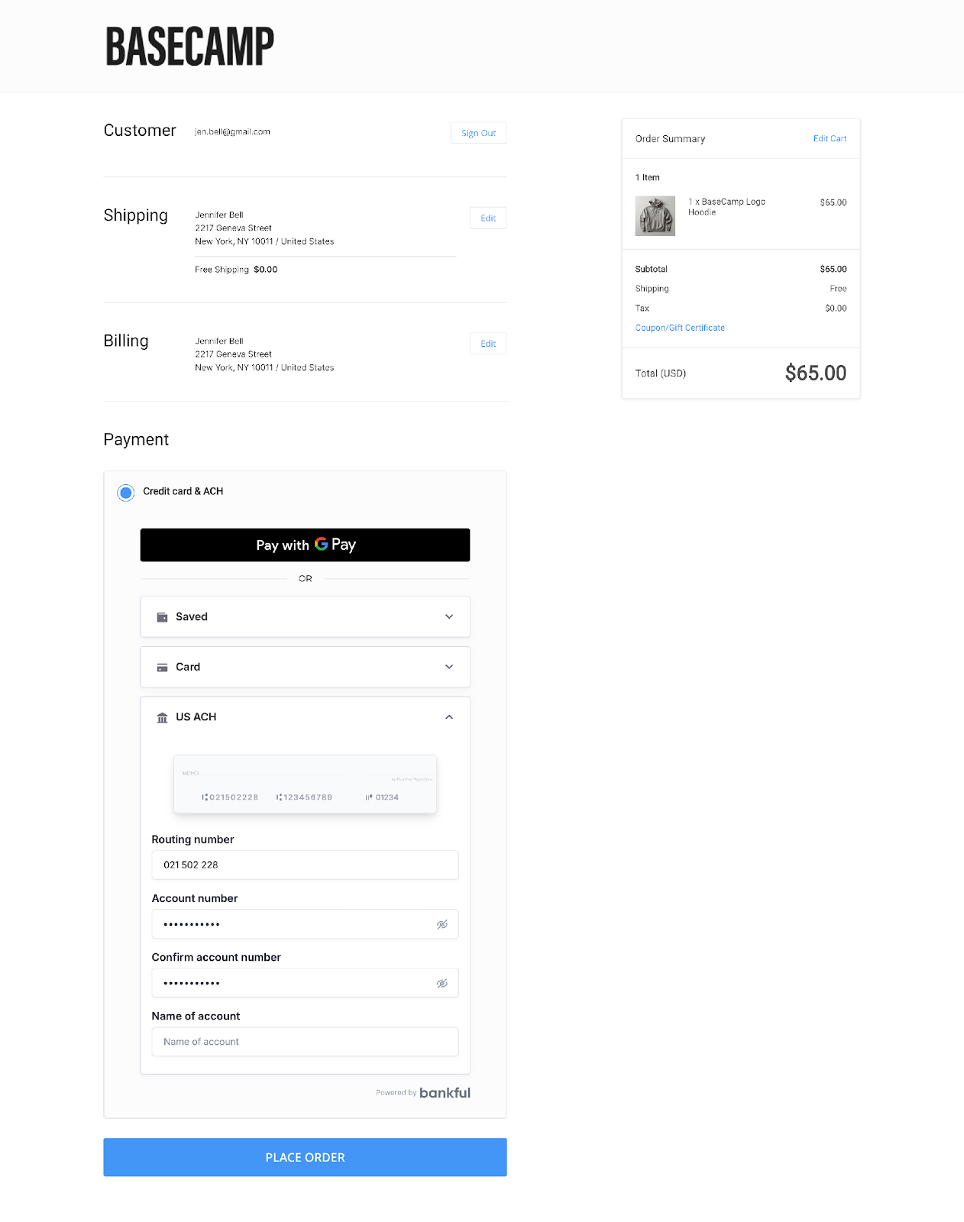Collapse the US ACH section
The height and width of the screenshot is (1222, 964).
tap(449, 717)
